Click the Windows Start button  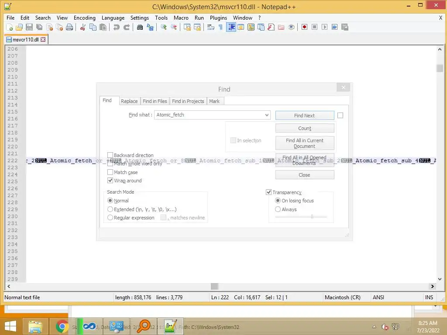[x=10, y=326]
